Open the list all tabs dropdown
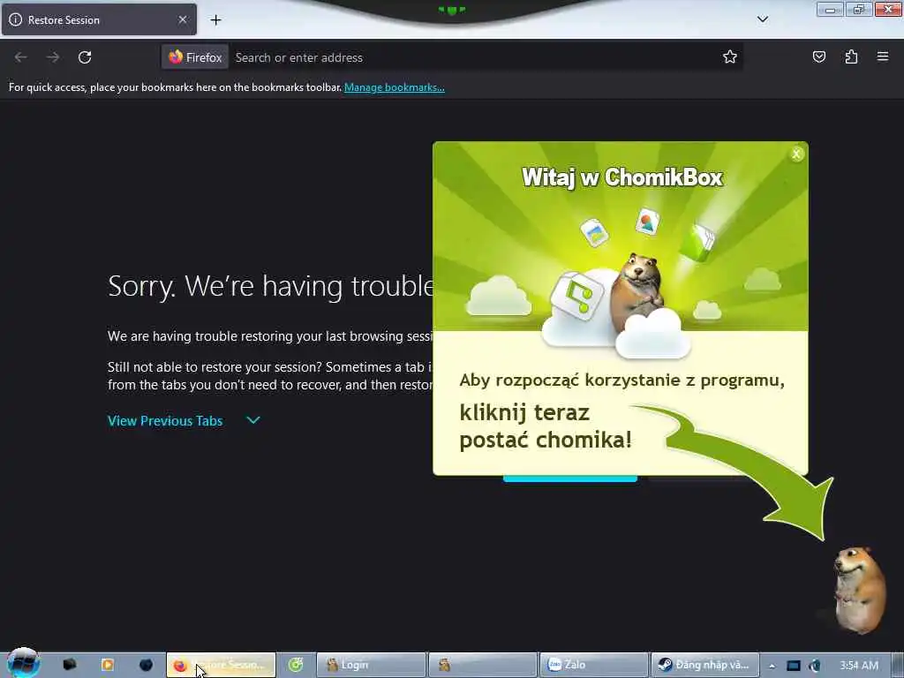904x678 pixels. click(763, 19)
